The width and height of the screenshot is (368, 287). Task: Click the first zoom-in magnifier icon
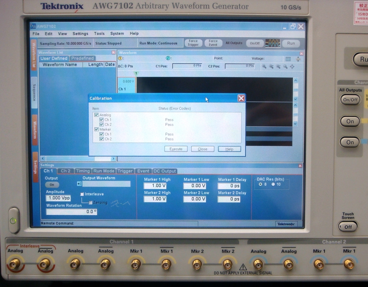(264, 67)
